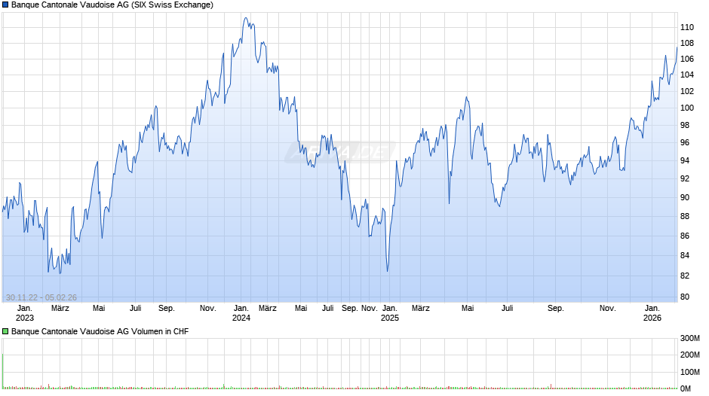Screen dimensions: 709x396
Task: Click the 100 price axis label
Action: (687, 108)
